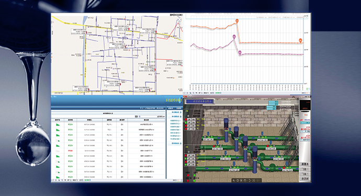Focus the search input field above the data table

coord(148,117)
